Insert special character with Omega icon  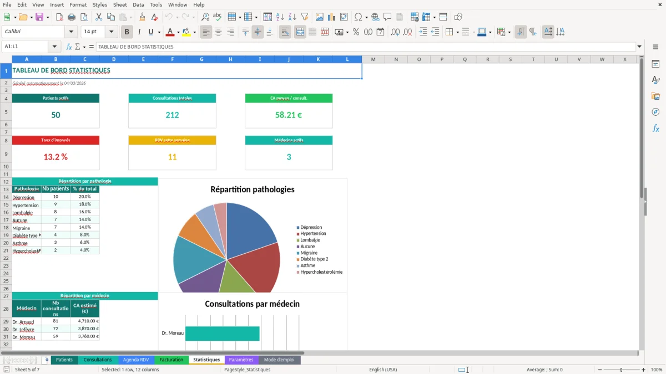coord(358,17)
